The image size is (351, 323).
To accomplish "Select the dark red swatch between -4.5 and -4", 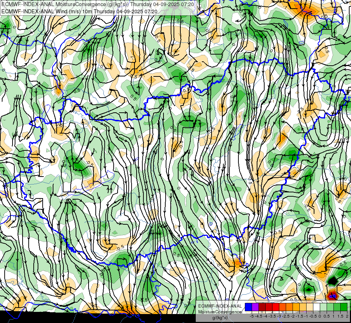I will 262,307.
